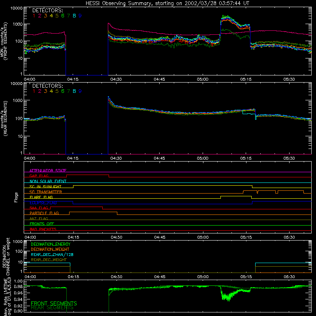Select detector 2 in front segments legend
316x316 pixels.
(x=40, y=16)
